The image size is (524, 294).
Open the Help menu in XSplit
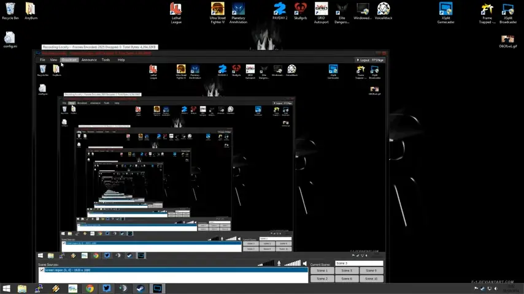[x=121, y=60]
